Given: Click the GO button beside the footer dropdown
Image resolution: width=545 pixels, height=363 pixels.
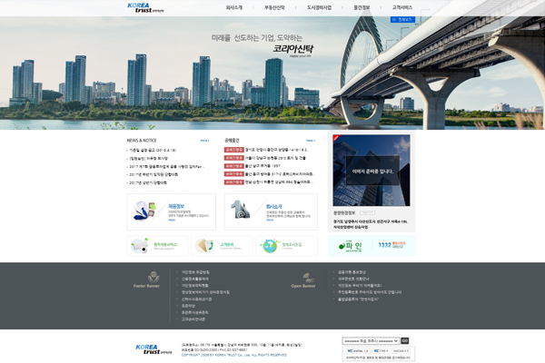Looking at the screenshot, I should (x=404, y=341).
